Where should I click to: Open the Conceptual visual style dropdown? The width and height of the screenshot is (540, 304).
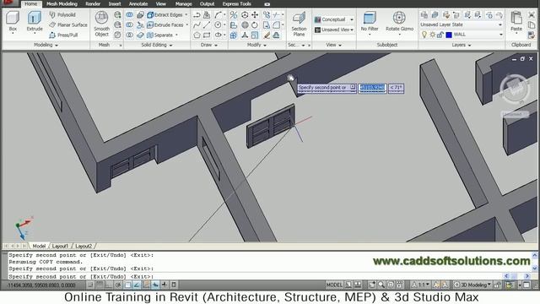point(334,19)
